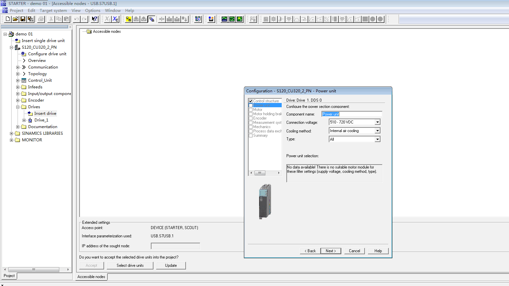Select Insert single drive unit in tree
The width and height of the screenshot is (509, 286).
43,41
